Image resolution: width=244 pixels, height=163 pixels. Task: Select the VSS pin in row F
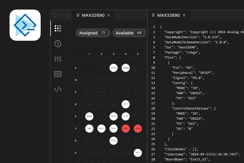pos(89,129)
